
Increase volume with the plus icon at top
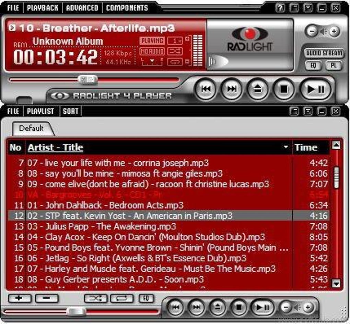[334, 31]
